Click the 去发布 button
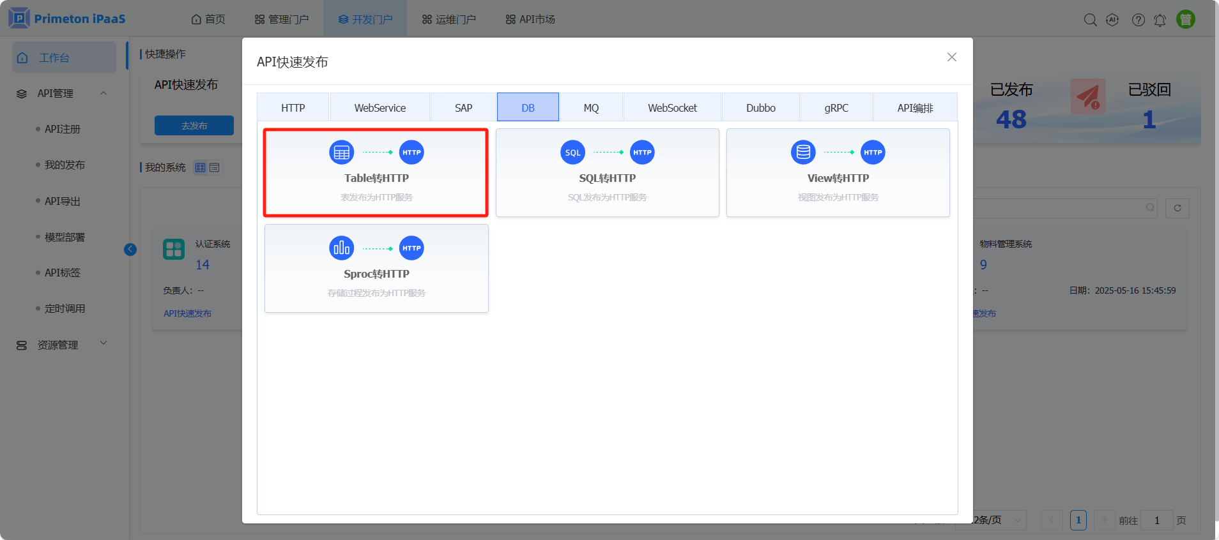The height and width of the screenshot is (540, 1219). [194, 126]
